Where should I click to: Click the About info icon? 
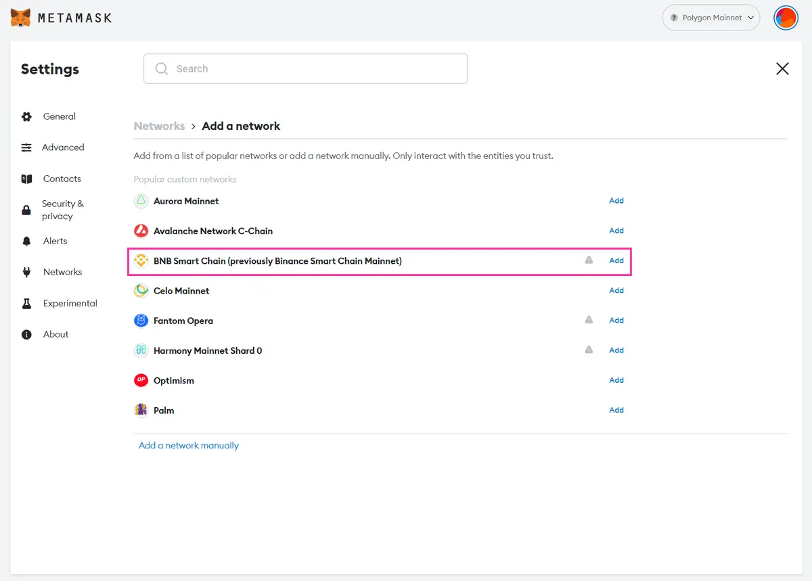[x=26, y=335]
